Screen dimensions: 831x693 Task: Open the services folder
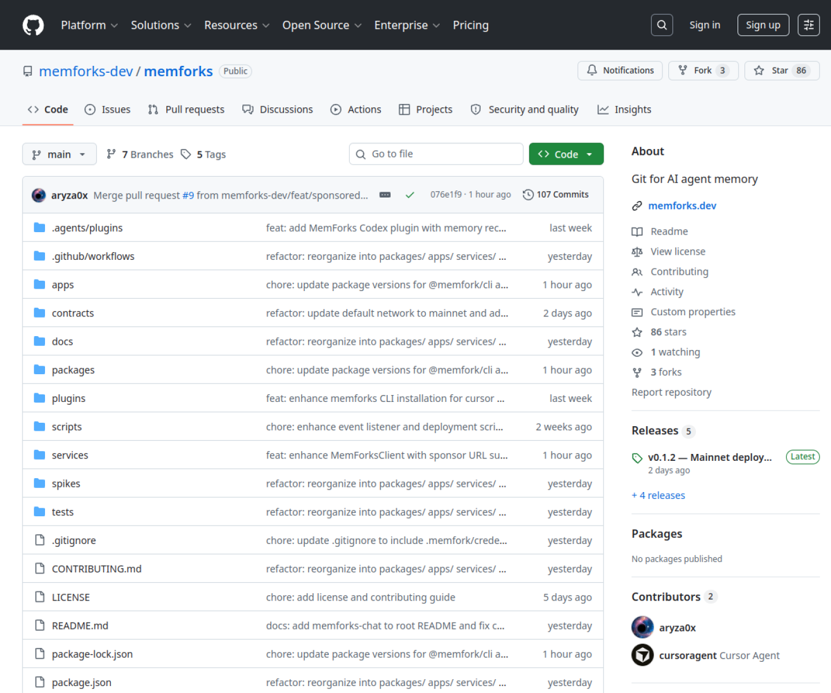[x=70, y=455]
